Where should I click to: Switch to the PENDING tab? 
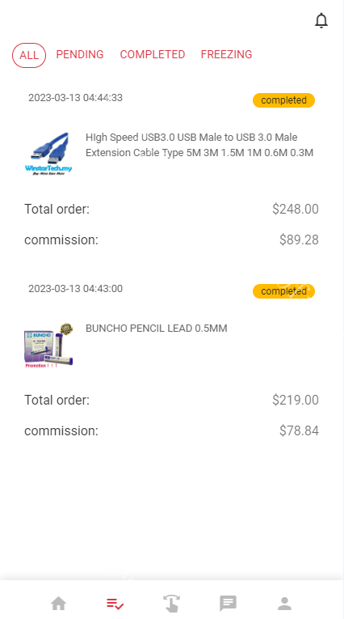click(80, 54)
